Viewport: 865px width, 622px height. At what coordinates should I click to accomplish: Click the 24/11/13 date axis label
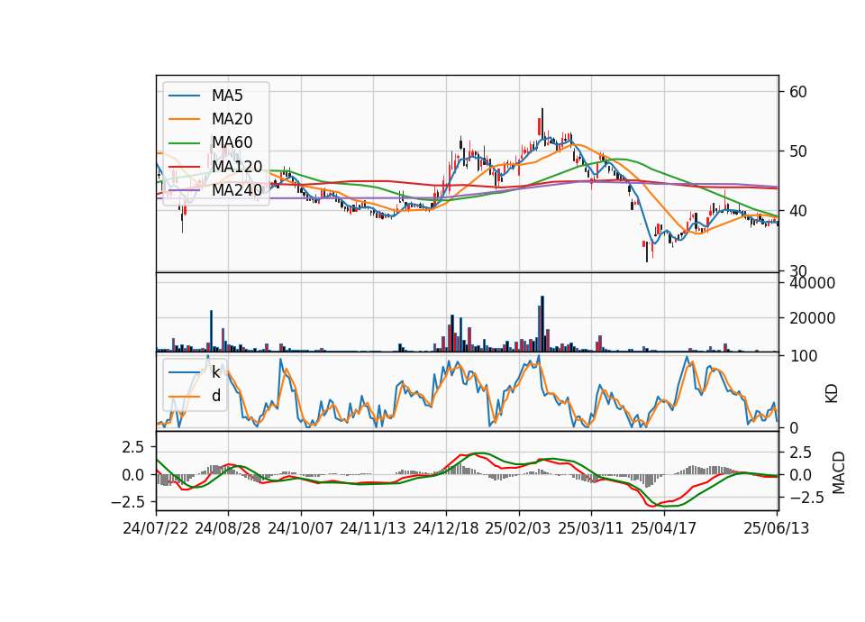(x=373, y=528)
